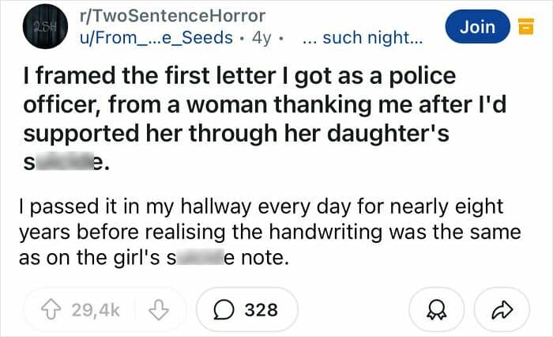Open the r/TwoSentenceHorror subreddit link

(173, 16)
